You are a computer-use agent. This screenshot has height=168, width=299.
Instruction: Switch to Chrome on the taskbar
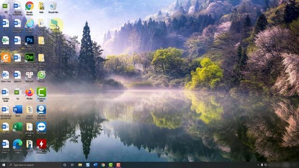[103, 165]
